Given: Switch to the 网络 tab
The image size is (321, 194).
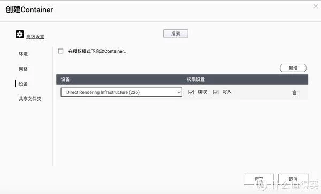Looking at the screenshot, I should click(24, 69).
